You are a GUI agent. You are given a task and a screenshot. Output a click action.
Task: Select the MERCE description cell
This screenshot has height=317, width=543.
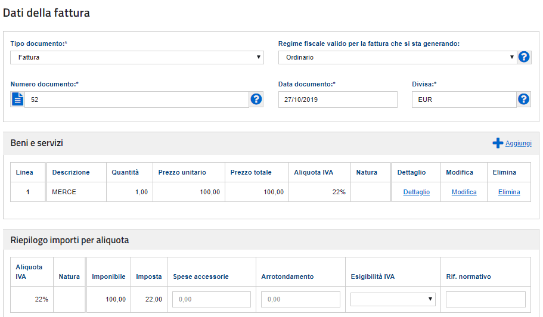tap(76, 192)
